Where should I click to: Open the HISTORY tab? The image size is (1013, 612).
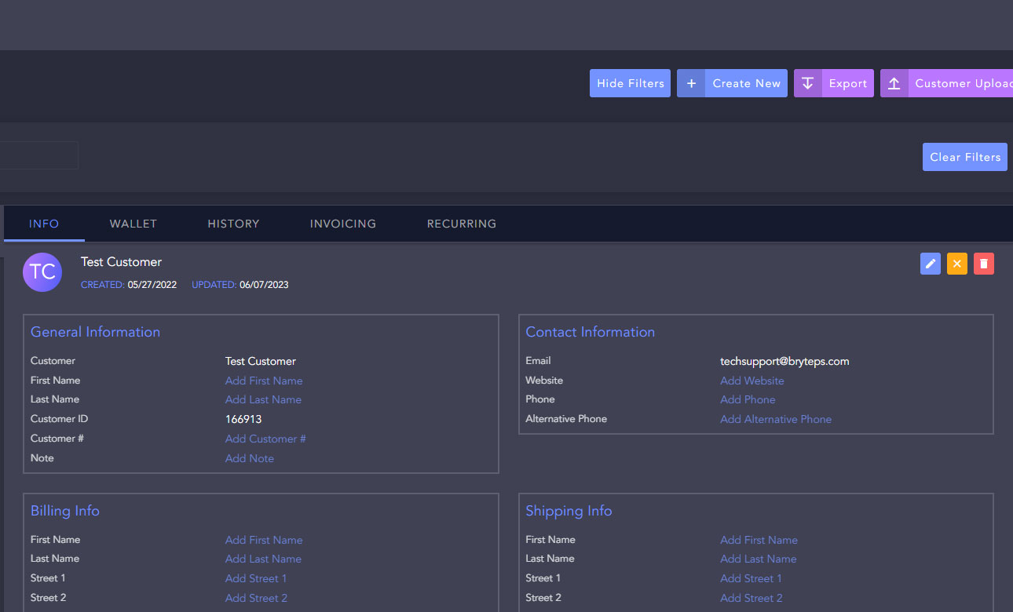click(x=233, y=224)
